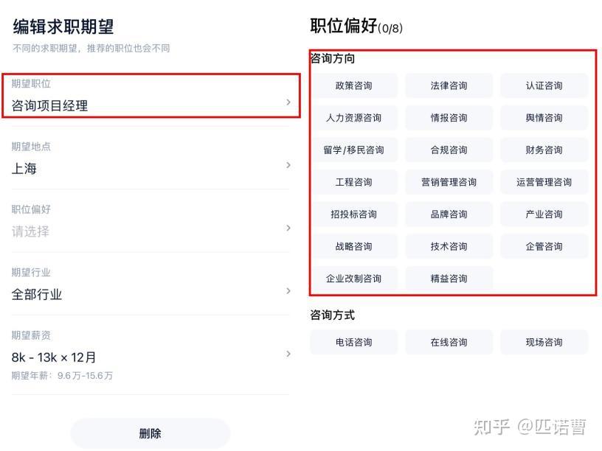Viewport: 602px width, 451px height.
Task: Select 营销管理咨询 under 咨询方向
Action: (x=449, y=182)
